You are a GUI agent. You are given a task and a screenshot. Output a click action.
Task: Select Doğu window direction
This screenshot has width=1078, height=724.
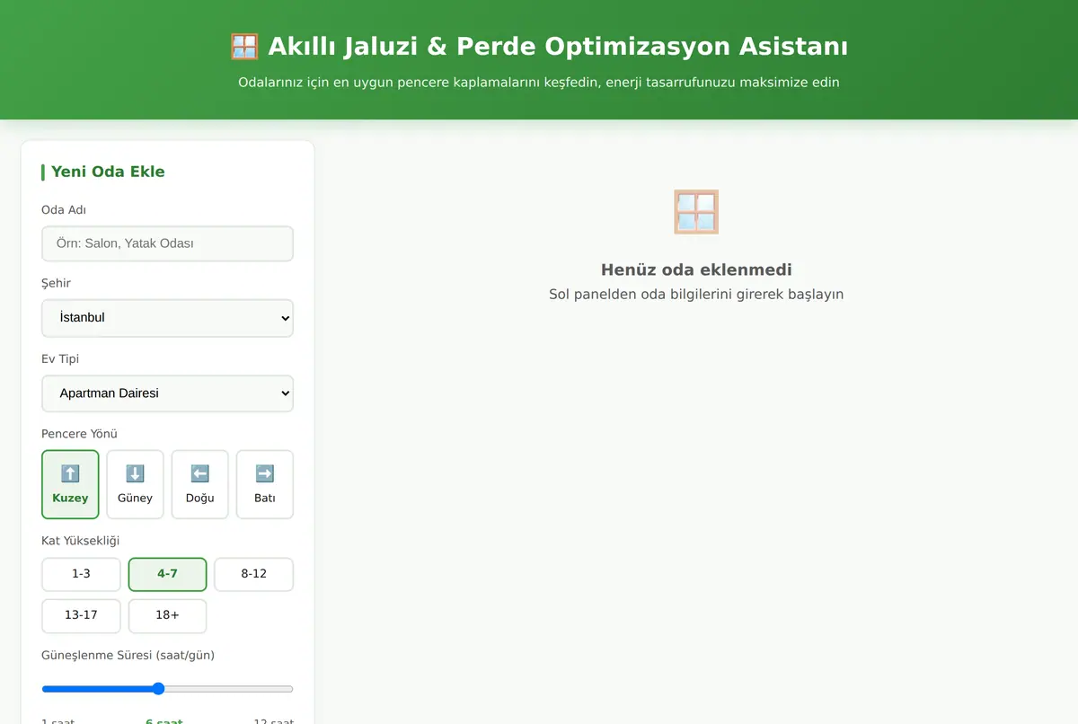click(x=199, y=484)
